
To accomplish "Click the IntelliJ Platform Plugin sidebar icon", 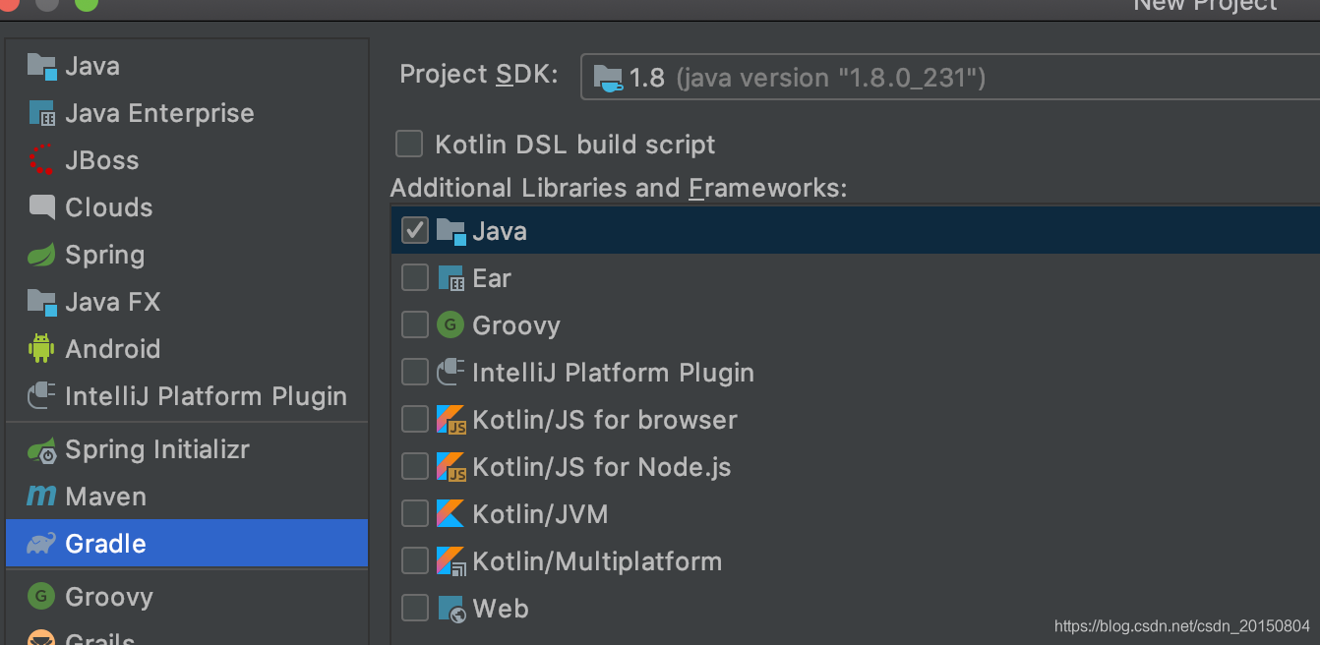I will pos(41,396).
